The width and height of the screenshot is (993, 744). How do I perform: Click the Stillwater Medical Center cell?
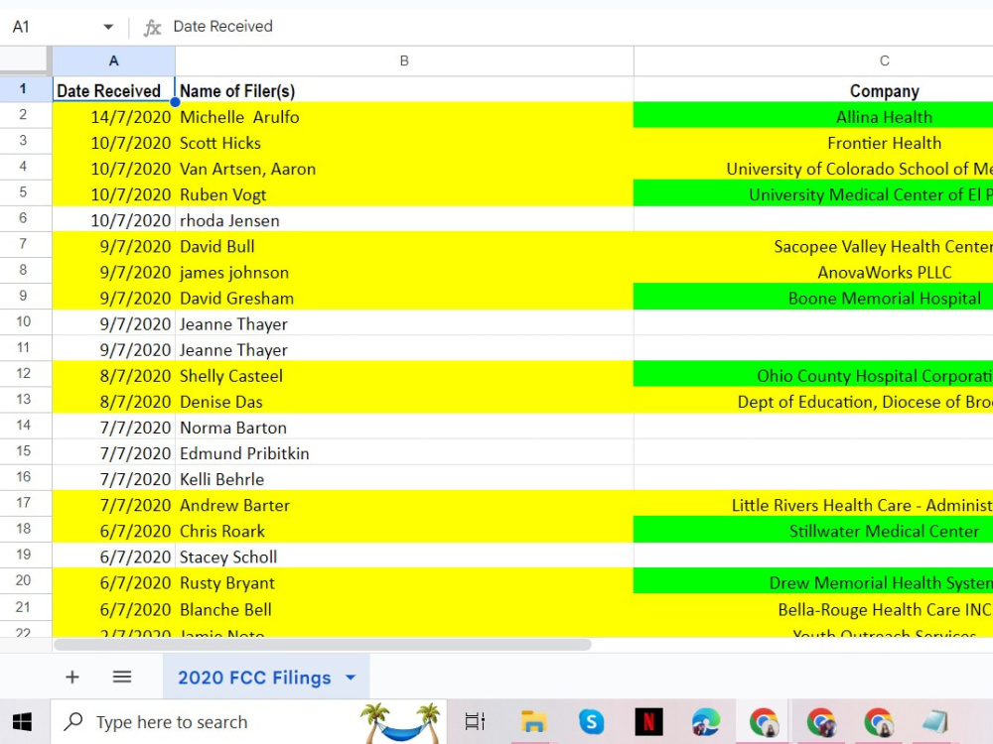814,531
